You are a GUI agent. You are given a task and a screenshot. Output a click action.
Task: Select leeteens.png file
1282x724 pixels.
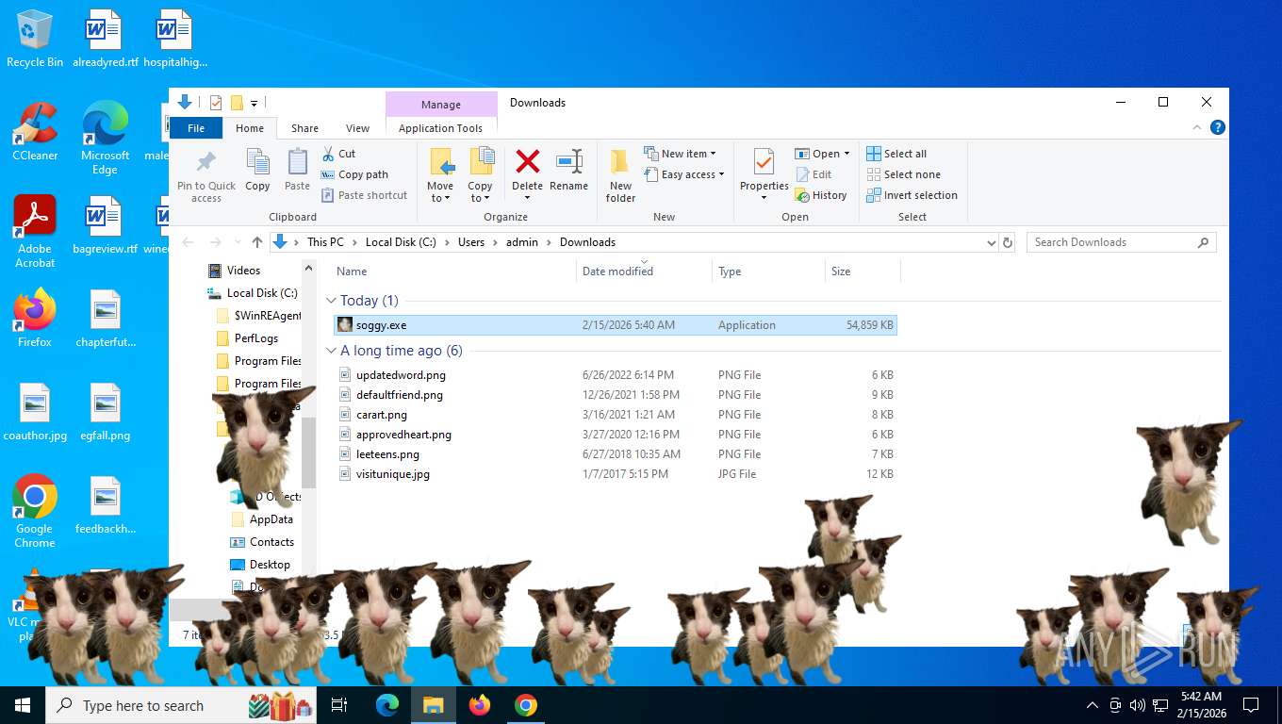616,454
